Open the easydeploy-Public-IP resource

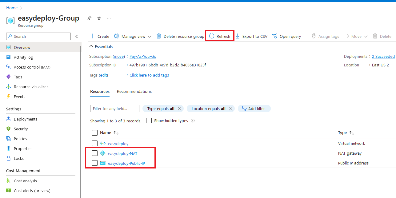tap(126, 163)
